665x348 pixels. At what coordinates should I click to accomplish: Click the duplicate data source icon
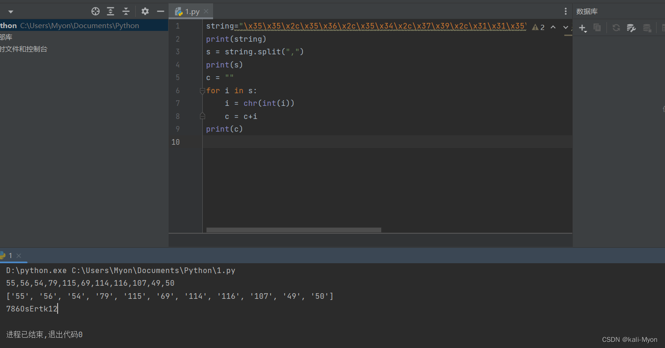tap(597, 28)
